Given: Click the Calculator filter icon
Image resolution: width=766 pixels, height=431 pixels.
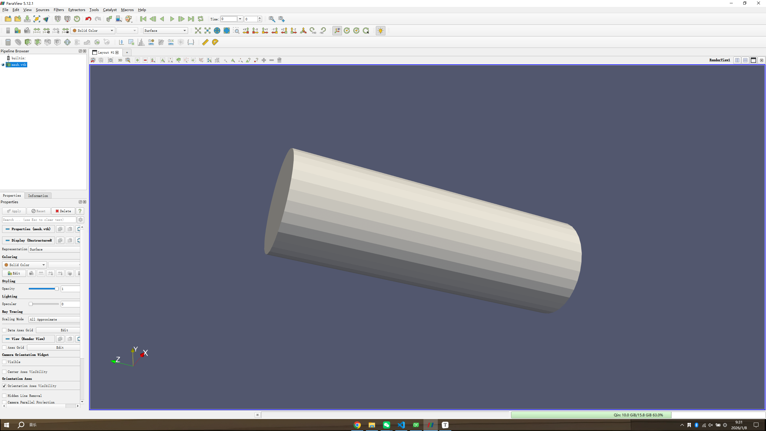Looking at the screenshot, I should 8,42.
